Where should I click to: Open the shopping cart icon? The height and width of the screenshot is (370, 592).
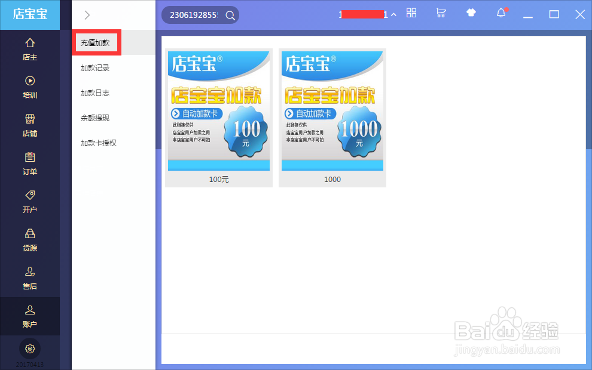click(x=441, y=13)
